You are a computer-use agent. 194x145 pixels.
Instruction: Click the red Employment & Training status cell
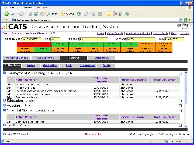(x=25, y=45)
